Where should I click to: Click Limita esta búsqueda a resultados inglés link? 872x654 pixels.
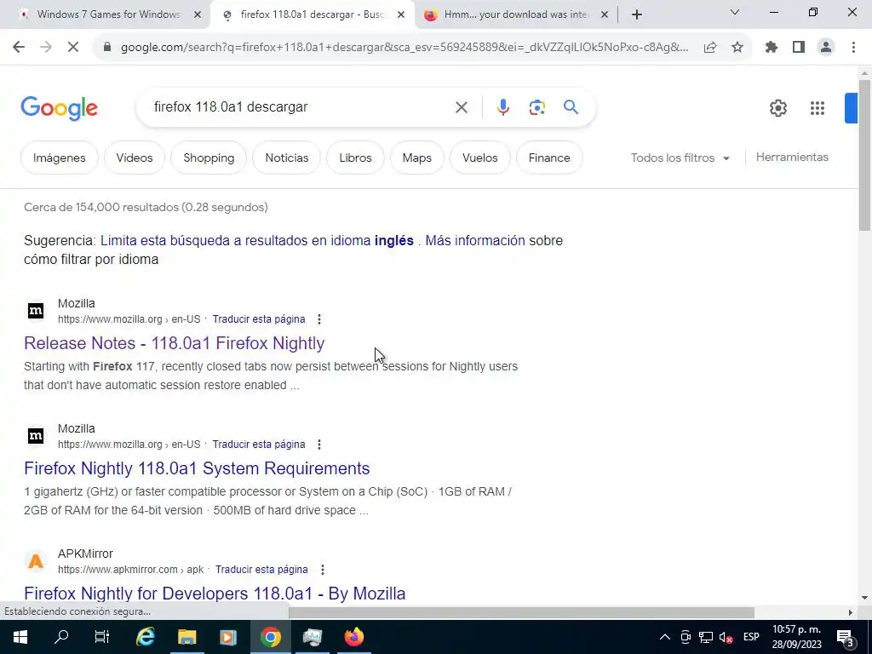(x=257, y=241)
